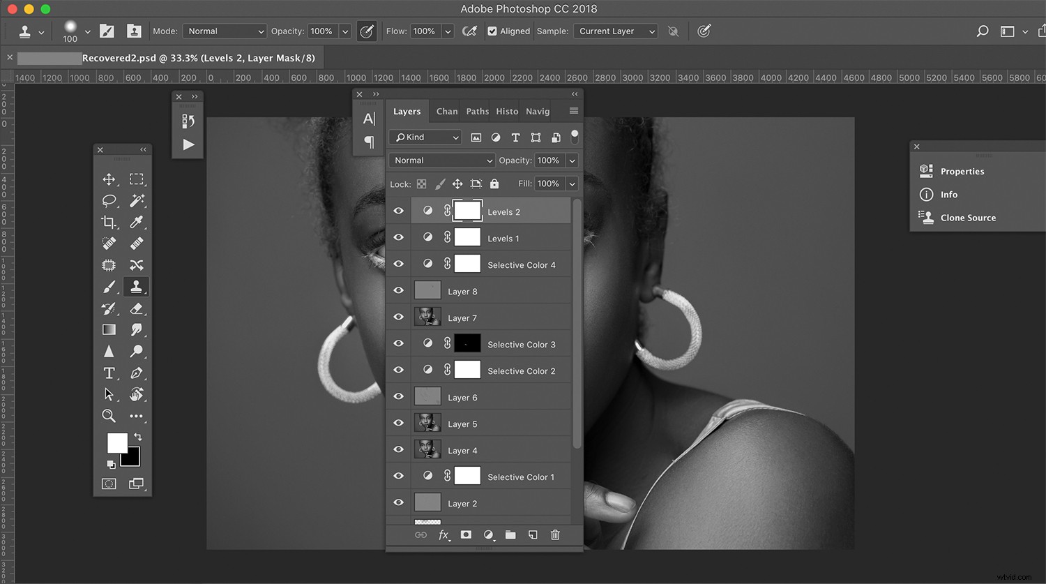Open the Mode dropdown in options bar
Screen dimensions: 1046x584
pyautogui.click(x=225, y=31)
